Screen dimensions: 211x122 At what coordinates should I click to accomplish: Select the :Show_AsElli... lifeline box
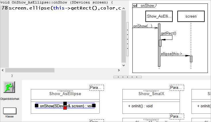(159, 16)
